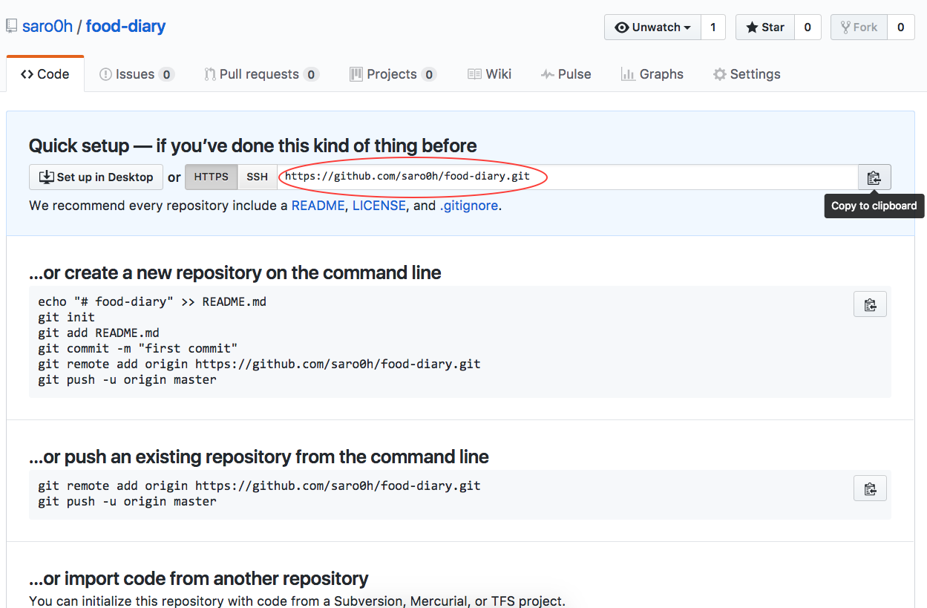Switch to the Issues tab
This screenshot has height=608, width=927.
pyautogui.click(x=137, y=74)
